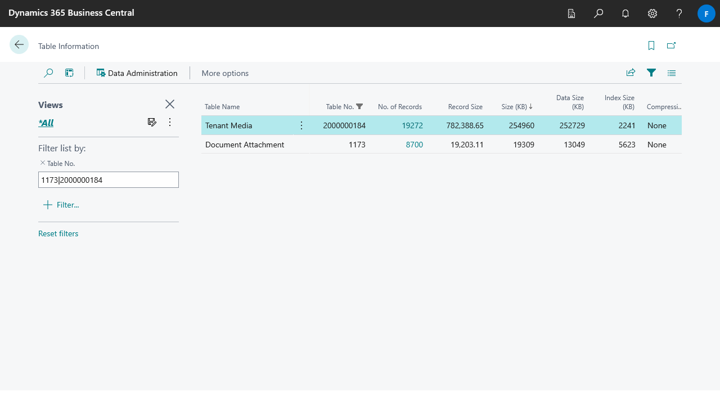The image size is (720, 405).
Task: Open the search list magnifier icon
Action: 48,73
